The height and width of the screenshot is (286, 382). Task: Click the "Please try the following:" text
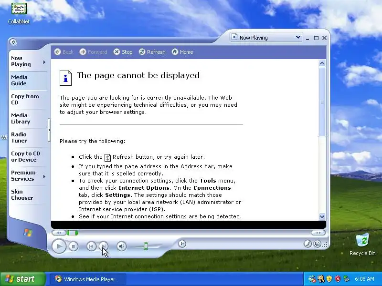pyautogui.click(x=92, y=141)
